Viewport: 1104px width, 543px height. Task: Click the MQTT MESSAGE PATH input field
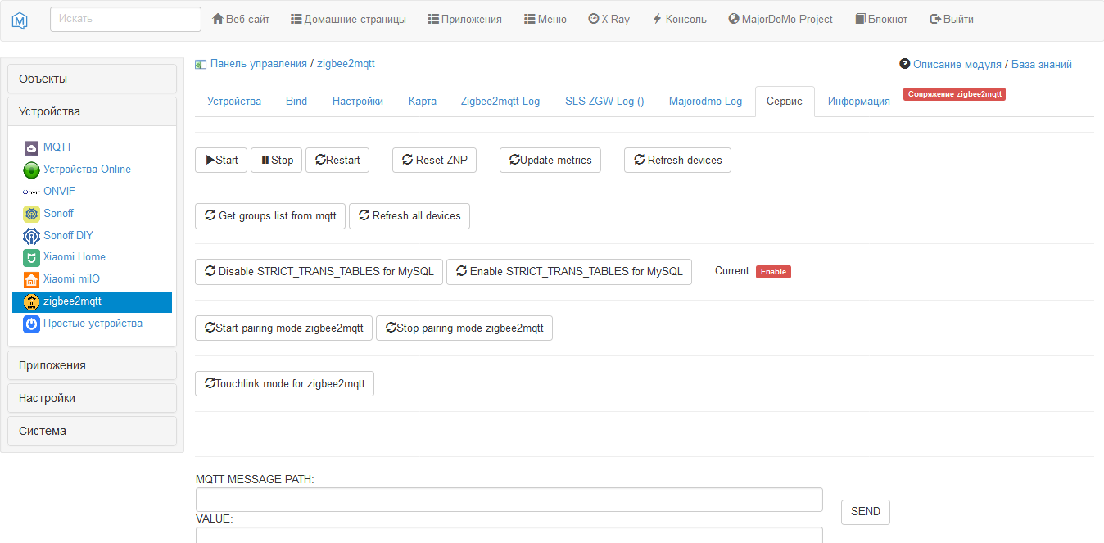click(x=509, y=499)
